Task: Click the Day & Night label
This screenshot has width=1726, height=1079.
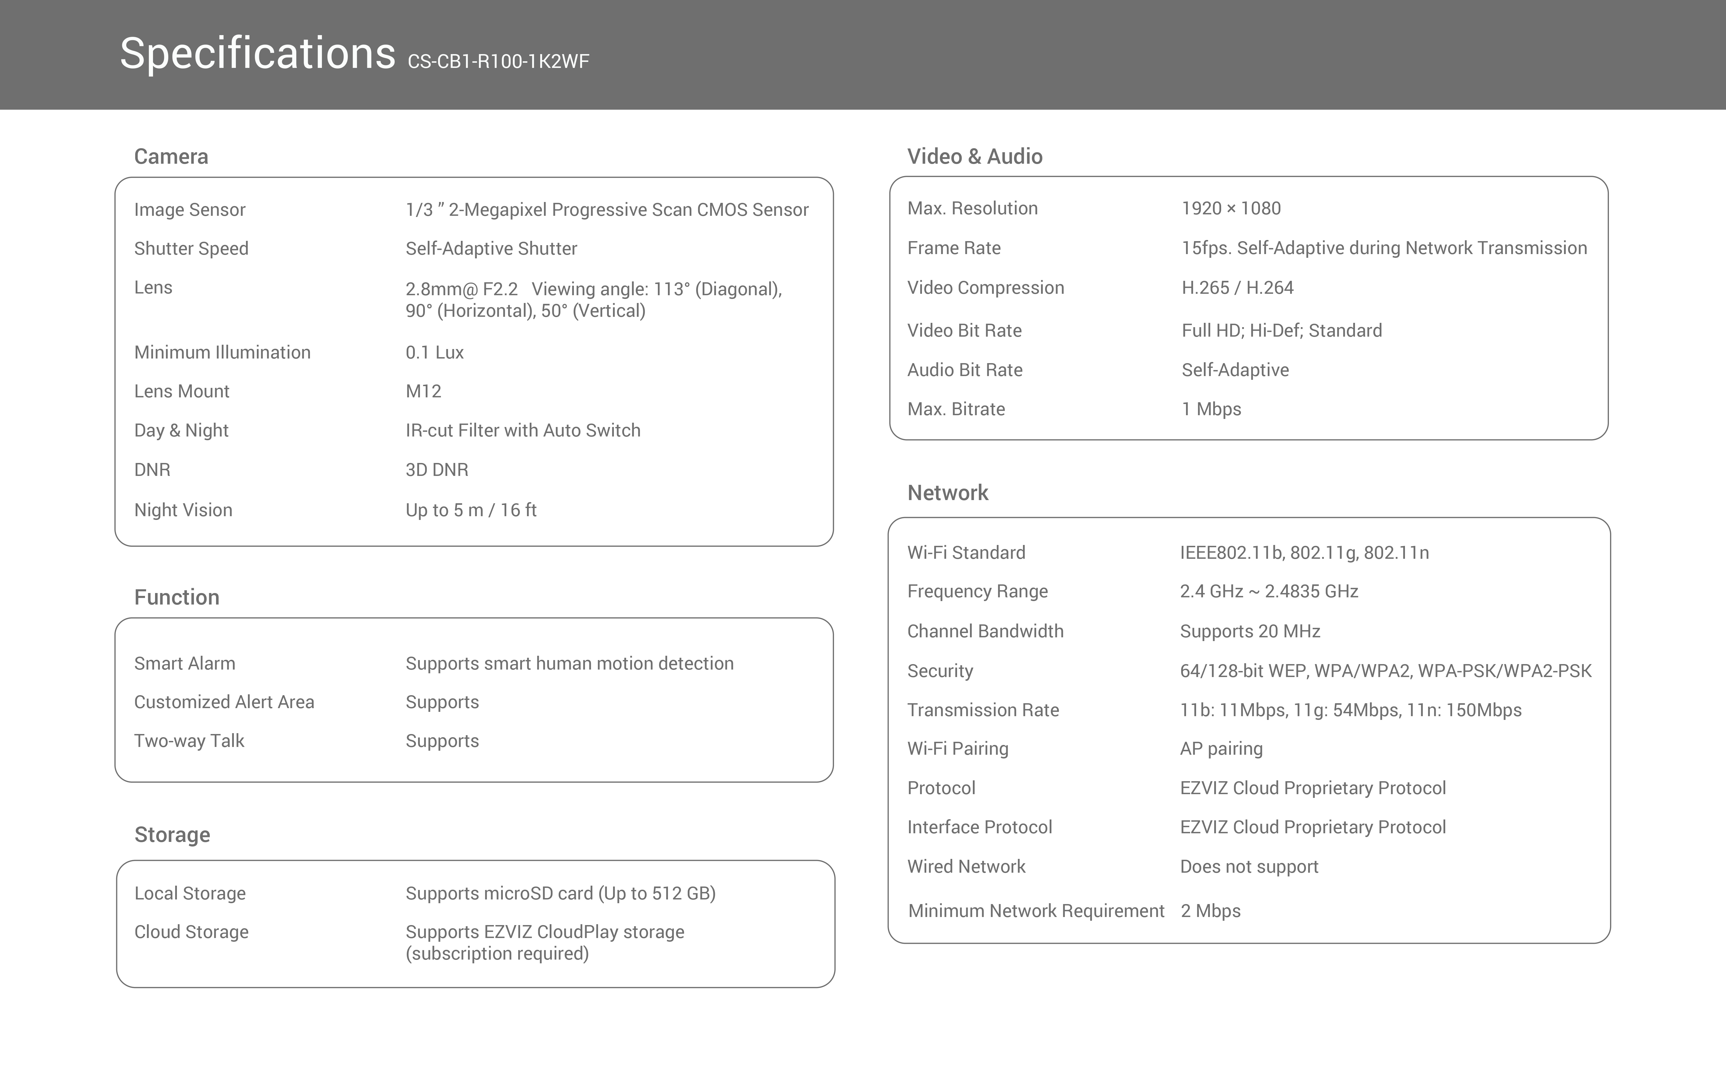Action: pyautogui.click(x=181, y=430)
